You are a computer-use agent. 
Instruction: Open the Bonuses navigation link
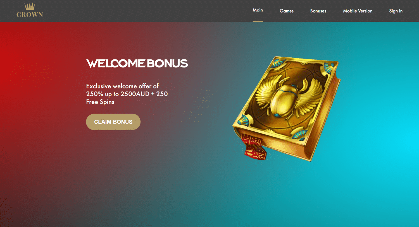(318, 11)
